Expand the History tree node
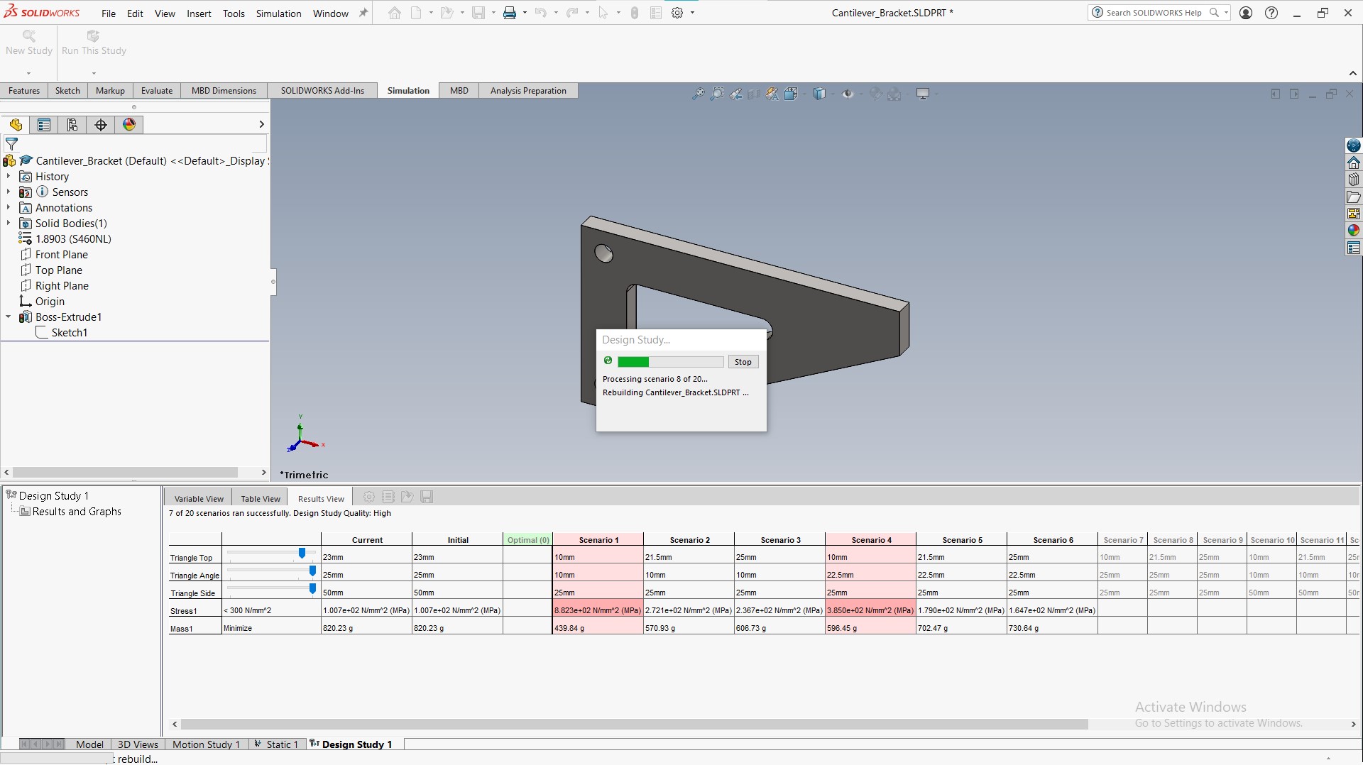The width and height of the screenshot is (1363, 765). [9, 176]
